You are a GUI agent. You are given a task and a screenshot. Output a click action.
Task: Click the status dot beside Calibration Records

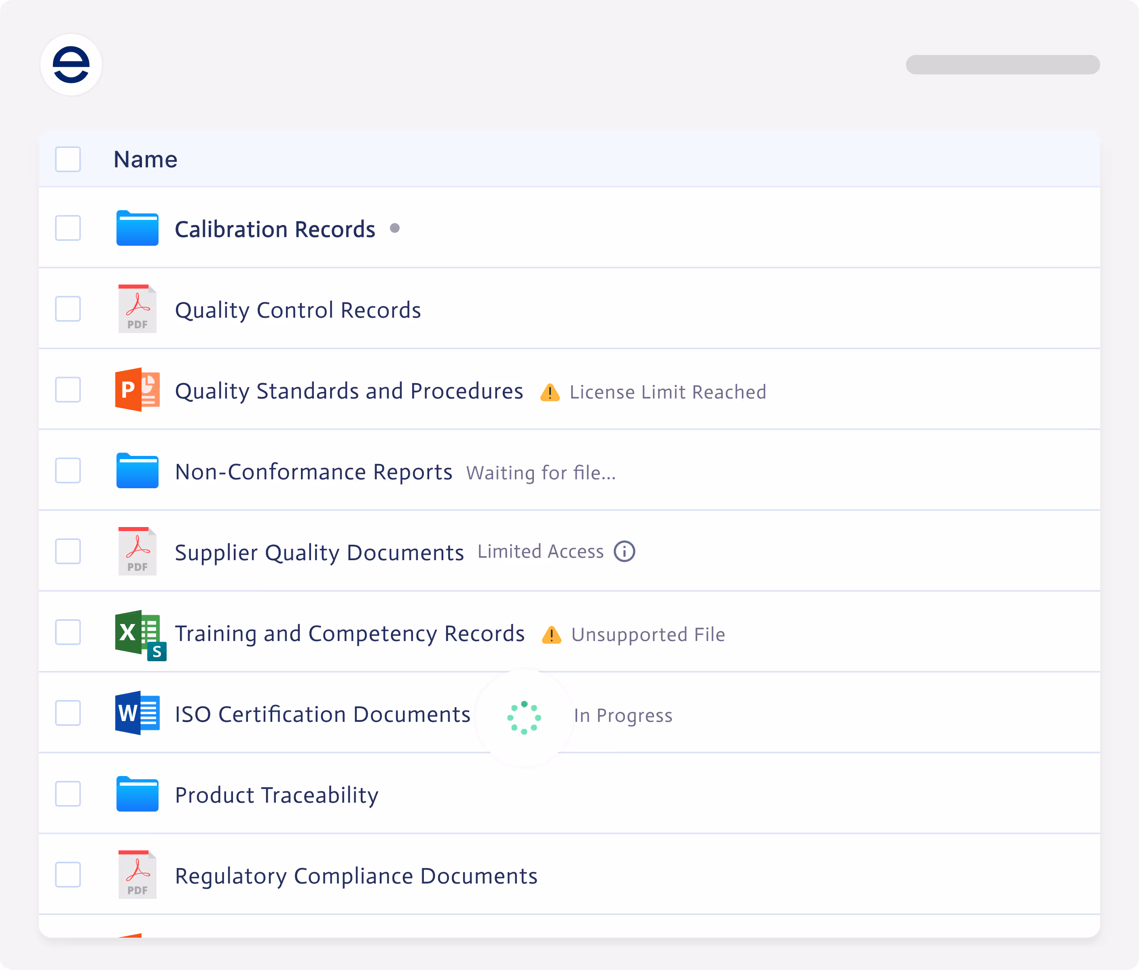[395, 228]
